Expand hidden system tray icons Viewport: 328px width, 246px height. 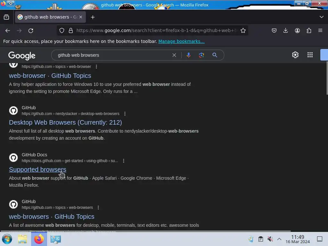[x=279, y=239]
